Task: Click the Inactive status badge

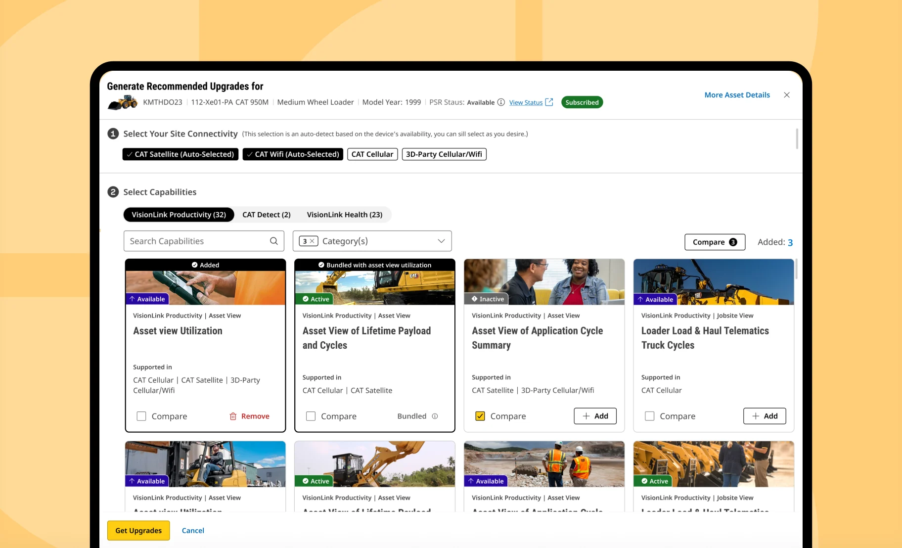Action: (488, 299)
